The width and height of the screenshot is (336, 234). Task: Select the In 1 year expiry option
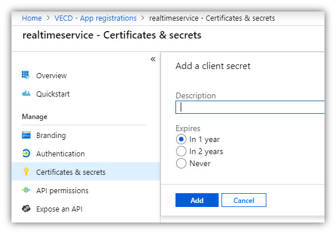click(181, 139)
